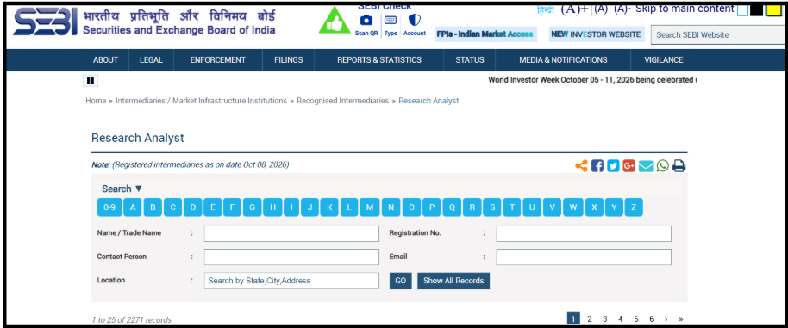Click the GO button
Viewport: 788px width, 328px height.
point(401,281)
